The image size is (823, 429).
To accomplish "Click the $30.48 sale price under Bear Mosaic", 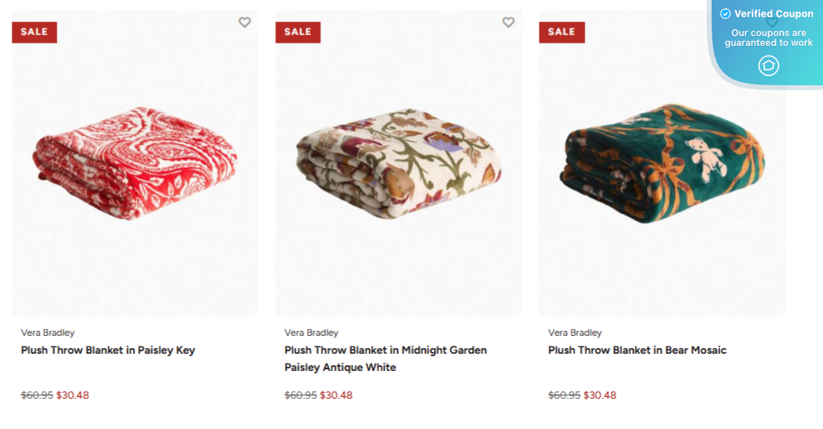I will coord(600,395).
